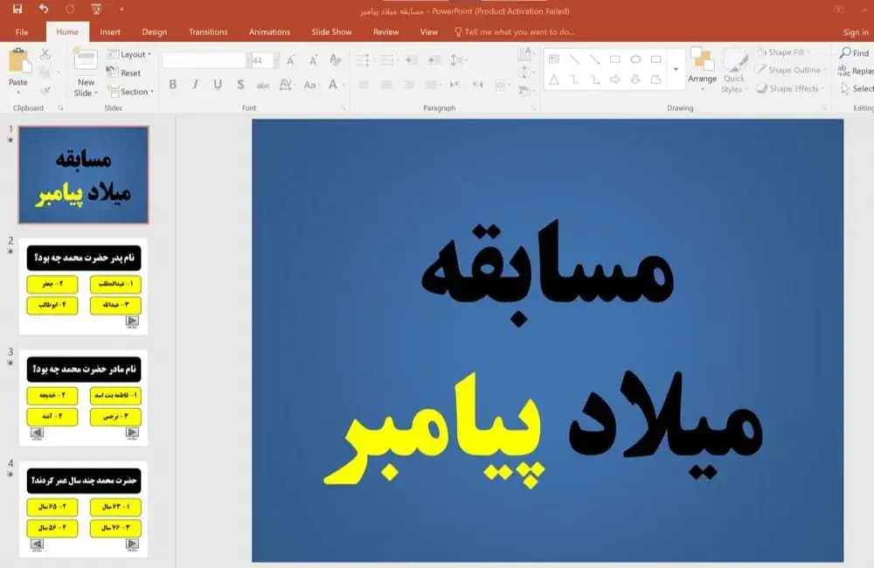Click Sign in
The width and height of the screenshot is (874, 568).
coord(856,31)
